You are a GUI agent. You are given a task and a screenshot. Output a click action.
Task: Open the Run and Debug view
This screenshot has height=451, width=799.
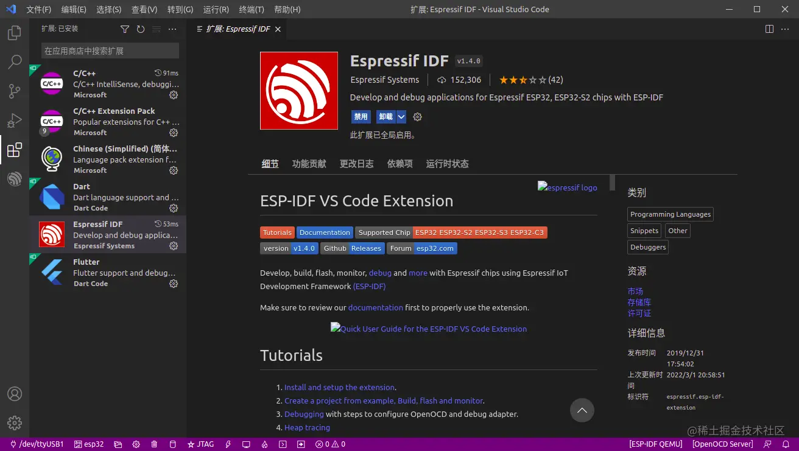tap(15, 121)
